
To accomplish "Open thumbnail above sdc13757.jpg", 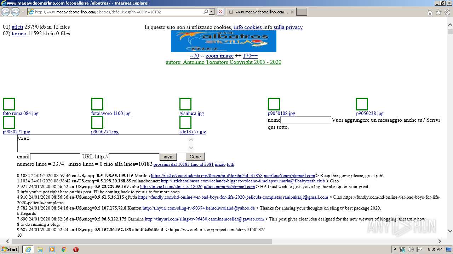I will [185, 122].
